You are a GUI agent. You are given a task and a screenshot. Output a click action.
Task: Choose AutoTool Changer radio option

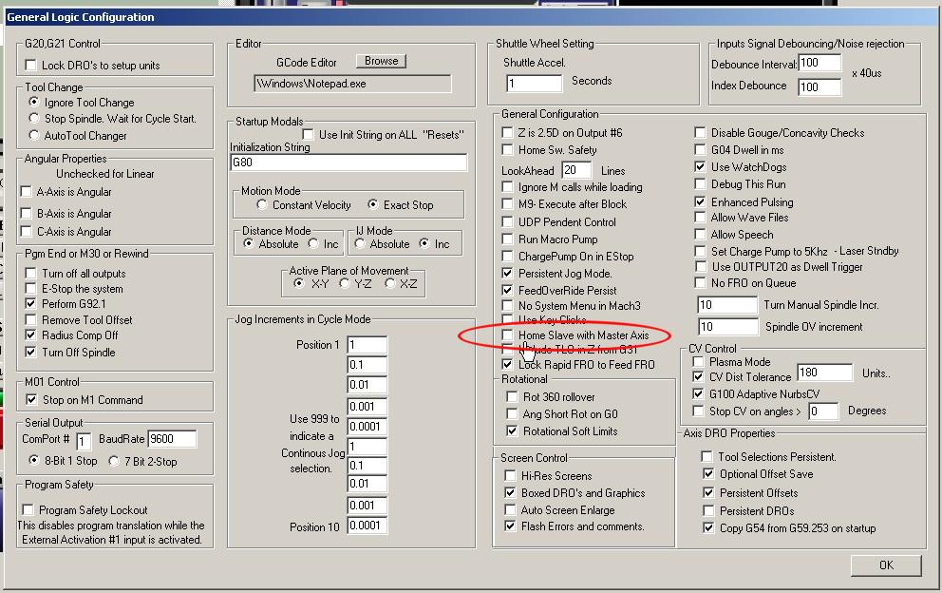pyautogui.click(x=35, y=136)
